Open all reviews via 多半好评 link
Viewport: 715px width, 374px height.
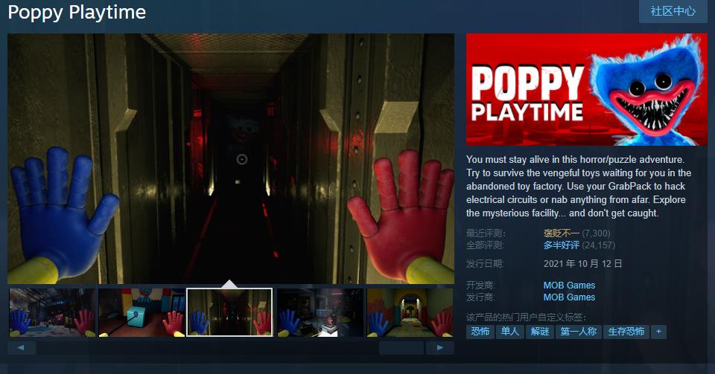coord(562,245)
